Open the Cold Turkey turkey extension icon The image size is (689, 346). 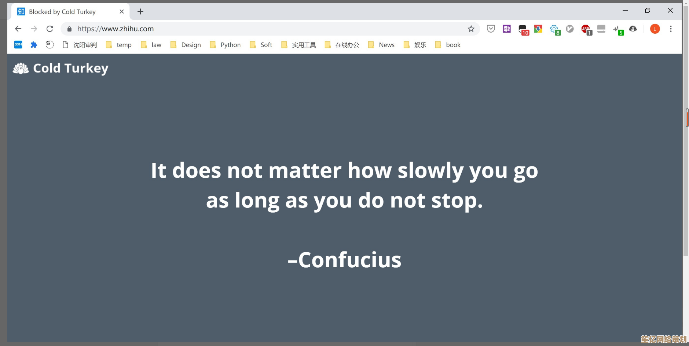click(x=633, y=29)
